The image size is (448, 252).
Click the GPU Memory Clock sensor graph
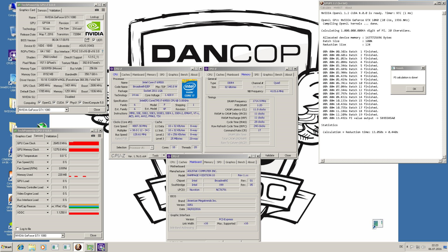click(84, 149)
